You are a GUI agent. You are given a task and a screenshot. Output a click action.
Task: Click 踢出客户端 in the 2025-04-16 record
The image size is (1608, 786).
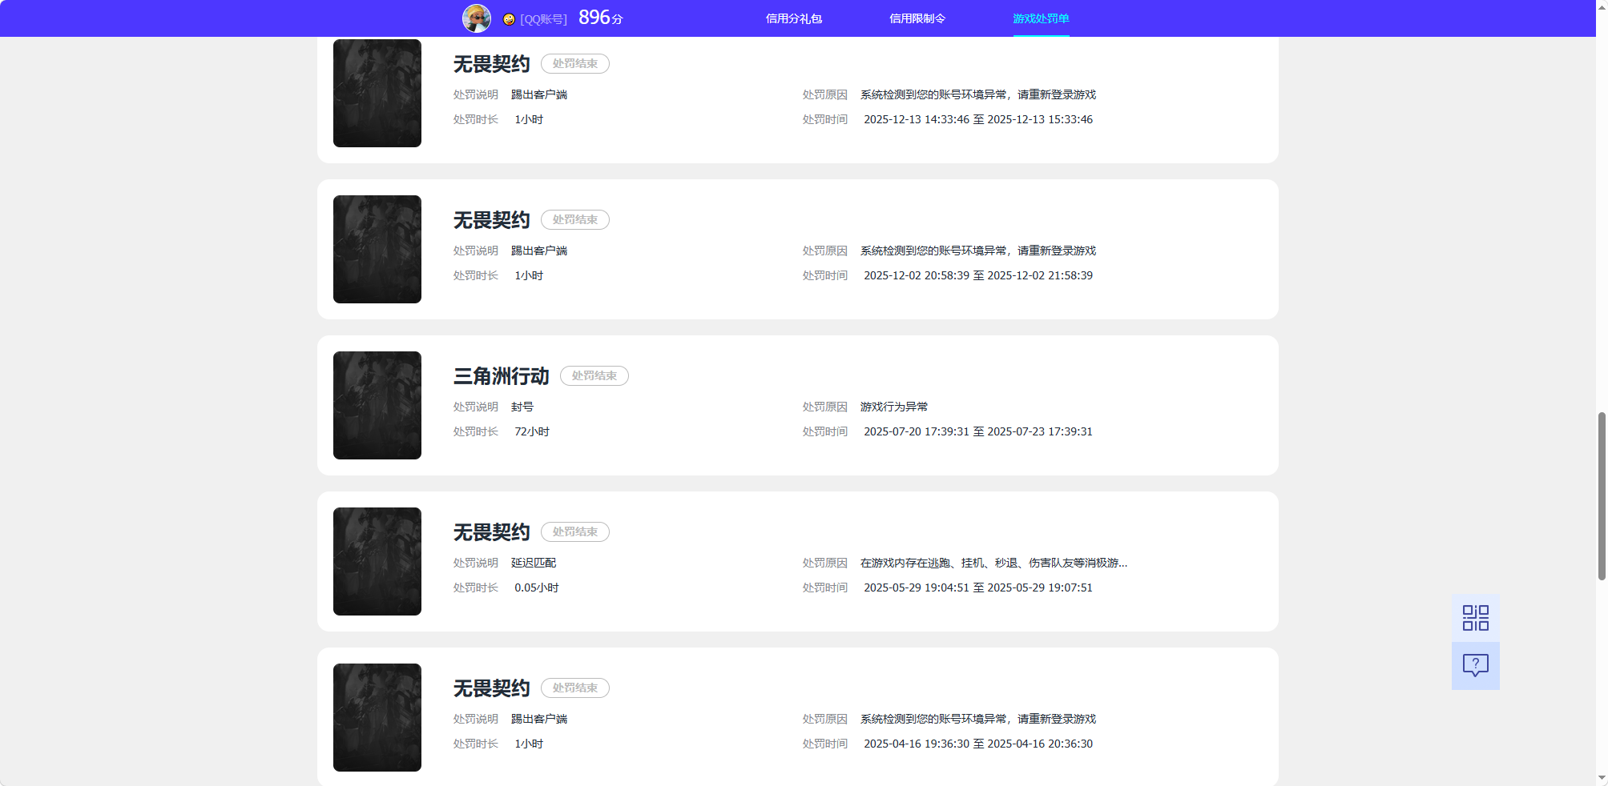tap(539, 719)
